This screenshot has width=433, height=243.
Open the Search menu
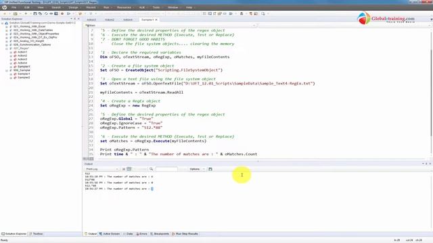point(56,7)
